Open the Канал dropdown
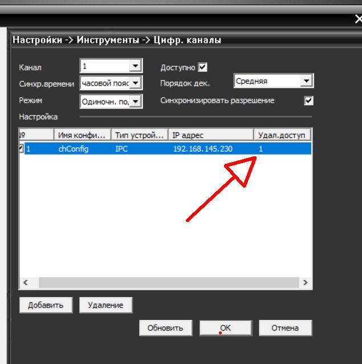The width and height of the screenshot is (362, 364). pyautogui.click(x=135, y=67)
